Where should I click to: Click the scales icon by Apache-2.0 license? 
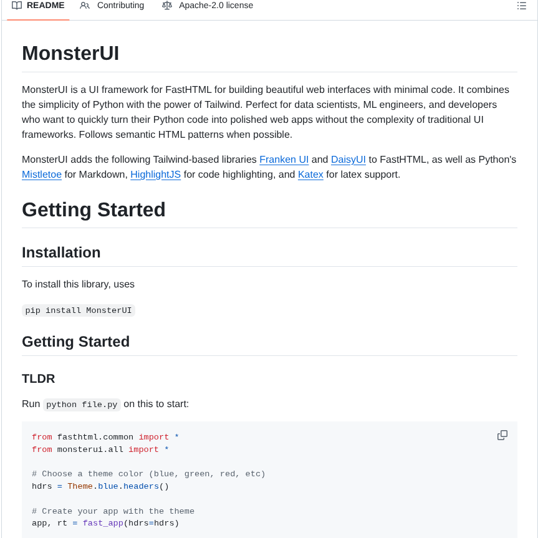tap(166, 5)
